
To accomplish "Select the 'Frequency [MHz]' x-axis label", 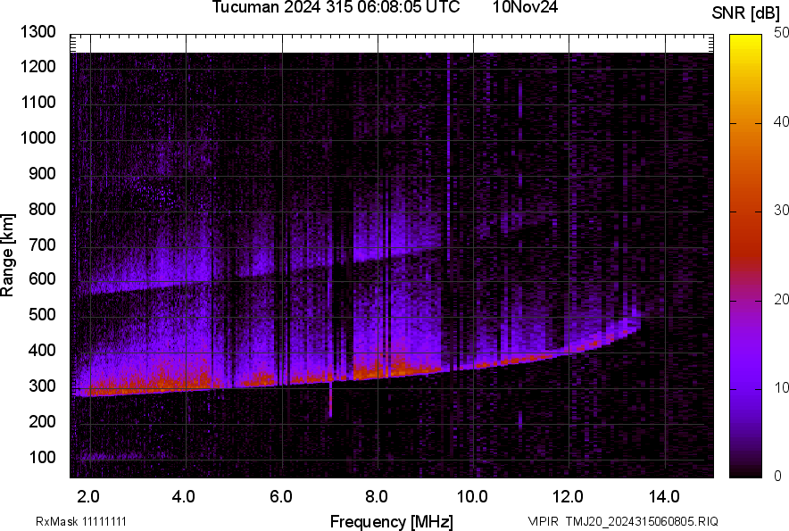I will click(391, 521).
